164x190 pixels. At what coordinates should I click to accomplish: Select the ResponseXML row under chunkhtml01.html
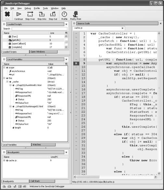click(35, 96)
